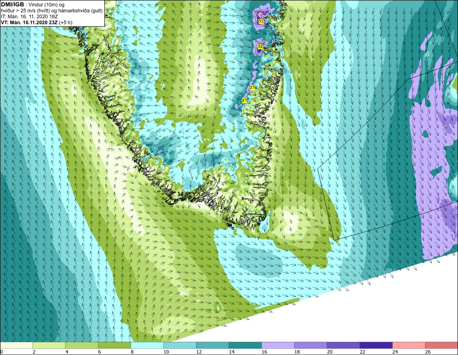
Task: Click the 0–2 m/s pale yellow legend swatch
Action: [x=16, y=345]
